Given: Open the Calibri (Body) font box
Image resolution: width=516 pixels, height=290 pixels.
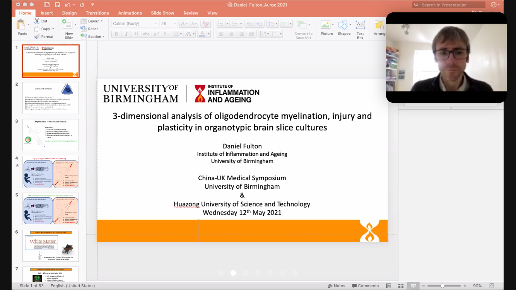Looking at the screenshot, I should [135, 24].
